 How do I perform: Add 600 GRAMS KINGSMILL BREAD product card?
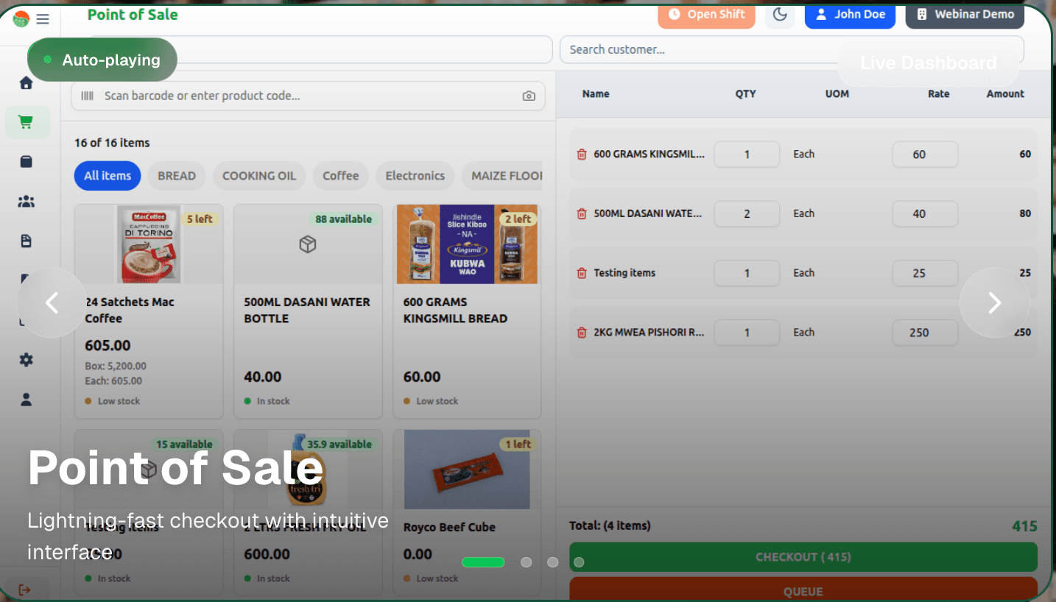pos(467,311)
